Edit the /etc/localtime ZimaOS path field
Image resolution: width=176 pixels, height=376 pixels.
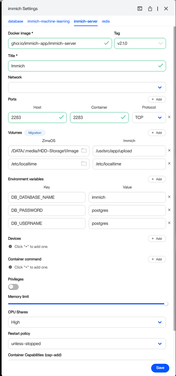pos(49,164)
